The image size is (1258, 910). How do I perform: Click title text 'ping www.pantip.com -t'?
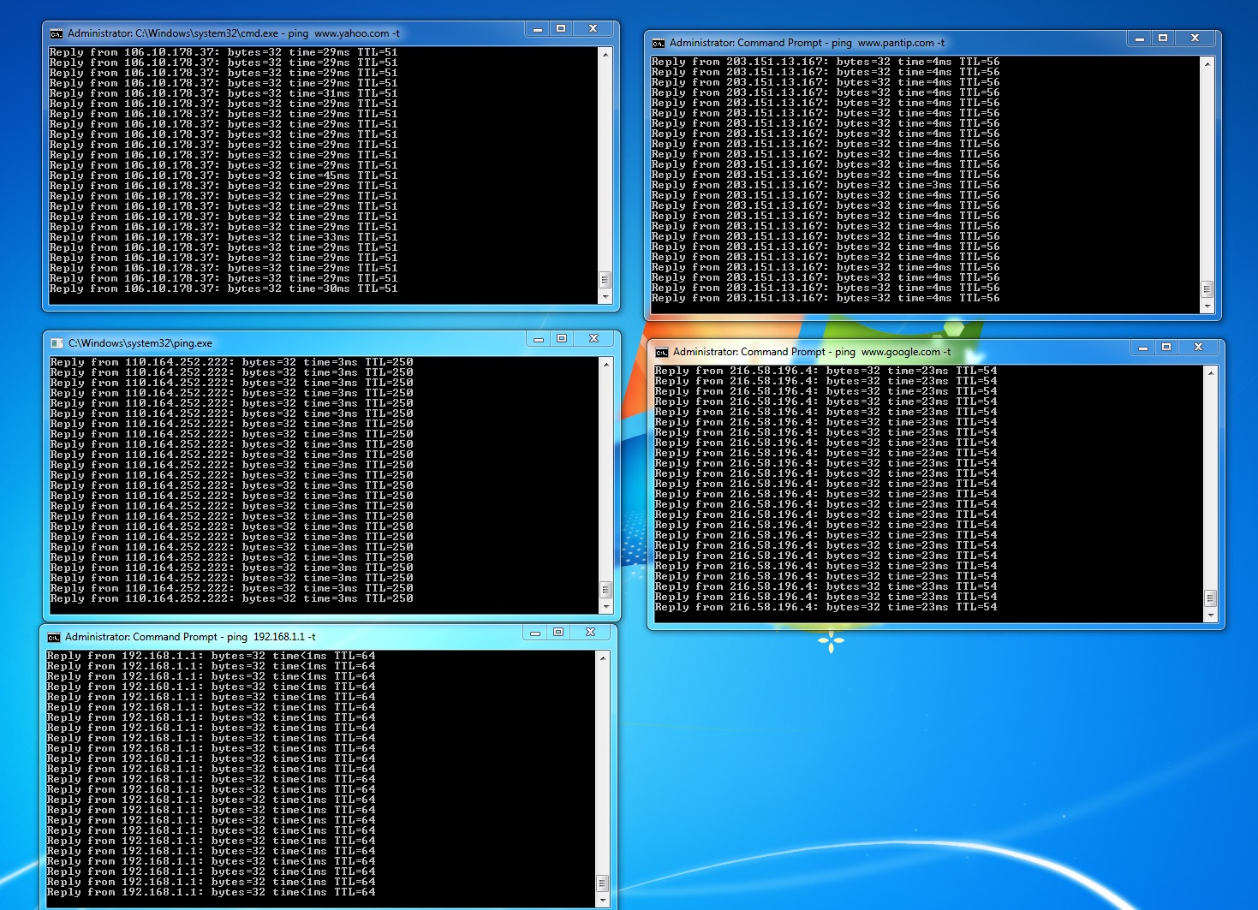(x=888, y=43)
